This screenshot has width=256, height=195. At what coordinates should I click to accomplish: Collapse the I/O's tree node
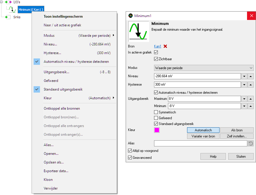pyautogui.click(x=1, y=2)
